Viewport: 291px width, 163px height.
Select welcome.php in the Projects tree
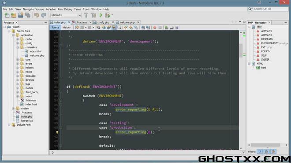37,55
